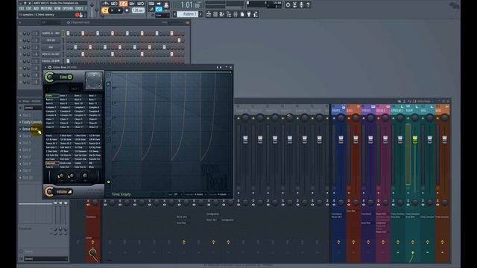Select the channel 3 button in channel rack

51,48
